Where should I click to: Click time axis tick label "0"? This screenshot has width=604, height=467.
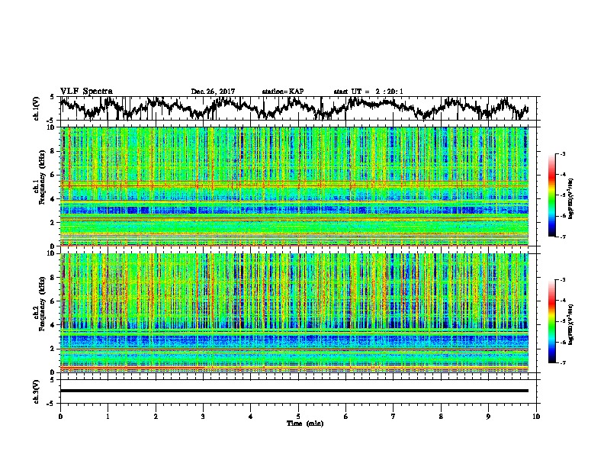(x=60, y=417)
